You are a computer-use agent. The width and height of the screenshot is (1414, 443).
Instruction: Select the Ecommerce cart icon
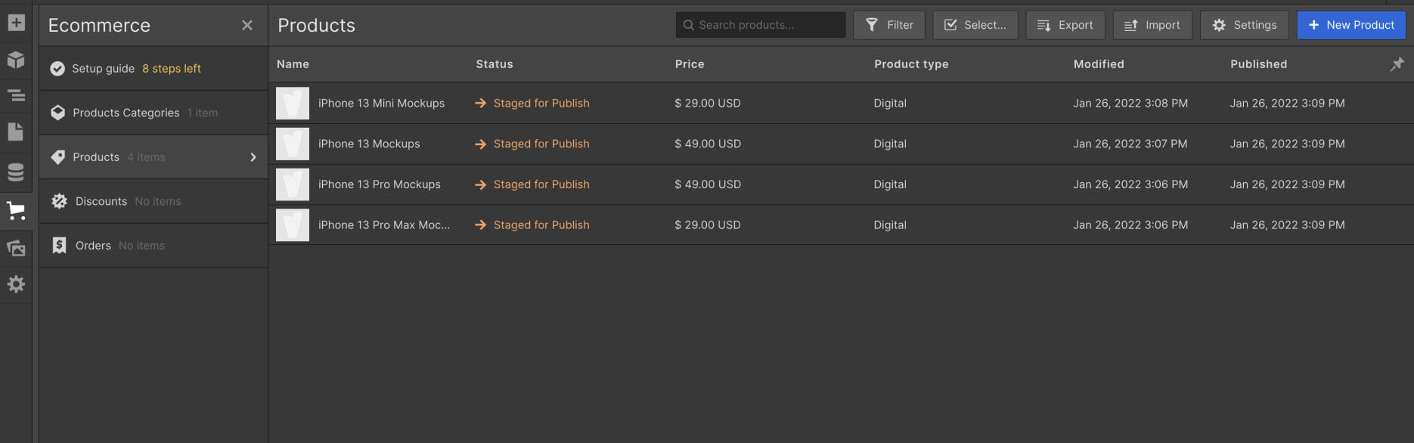(17, 210)
